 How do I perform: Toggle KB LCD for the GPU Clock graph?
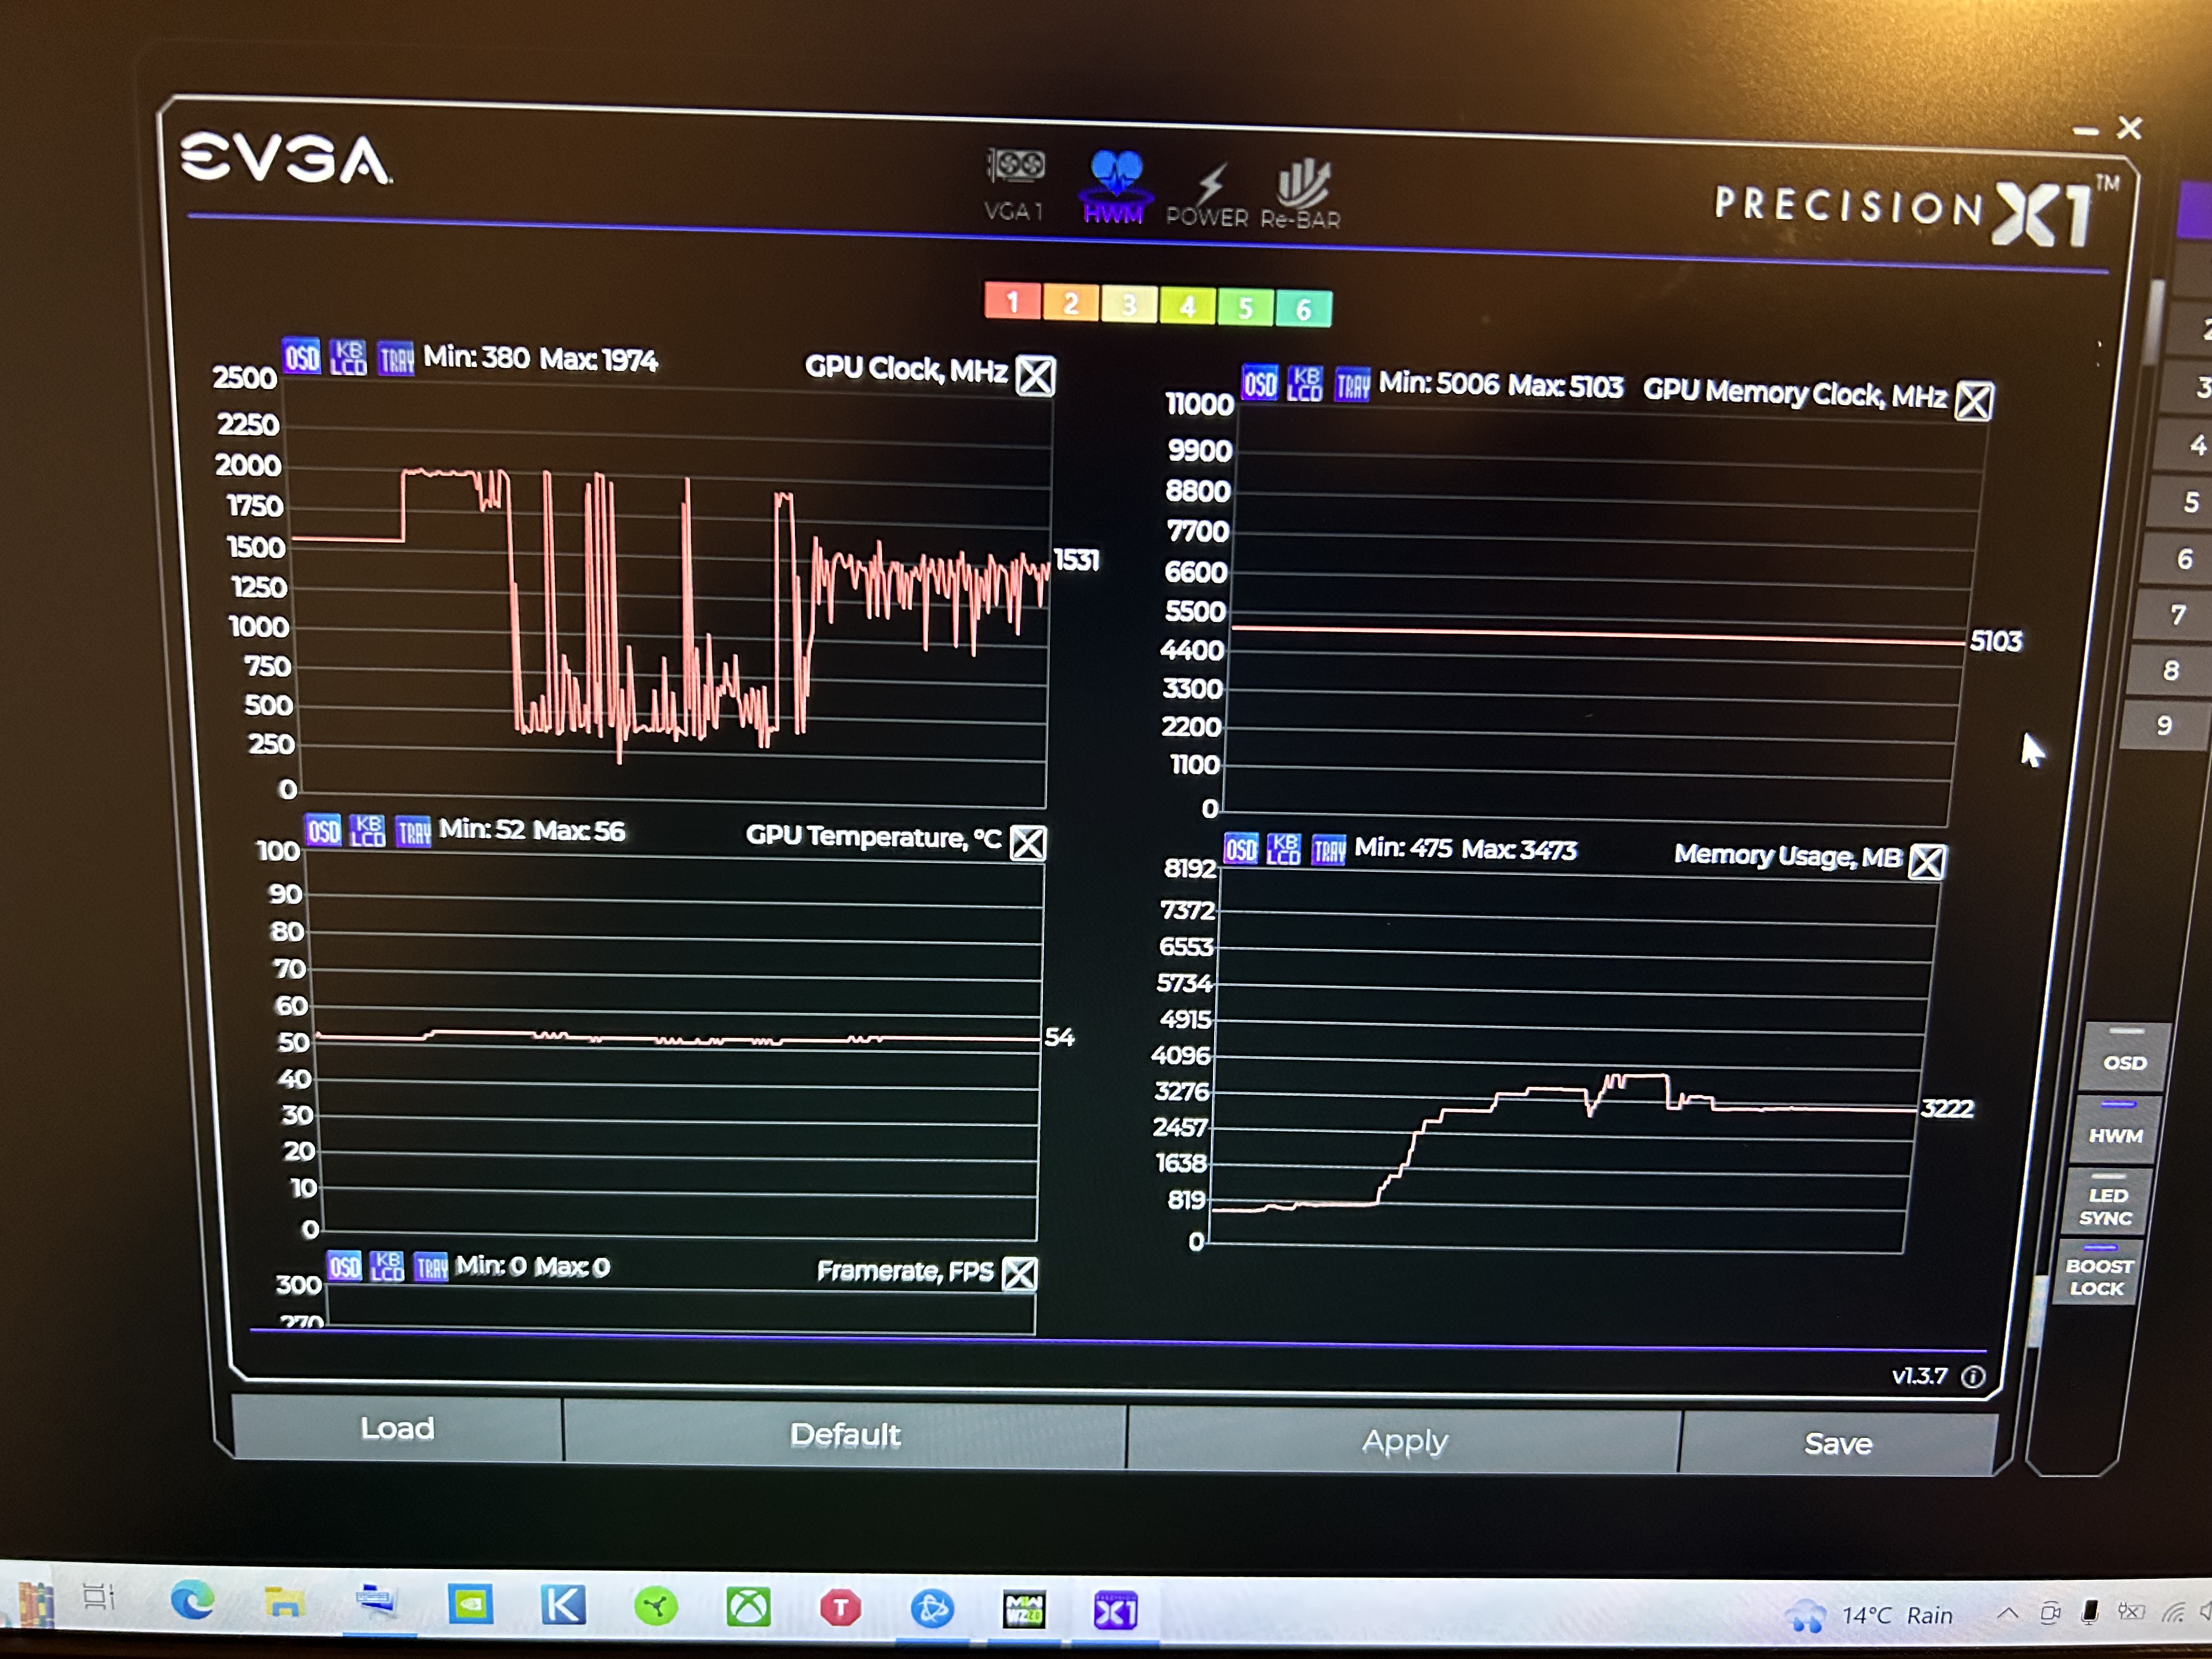point(348,357)
